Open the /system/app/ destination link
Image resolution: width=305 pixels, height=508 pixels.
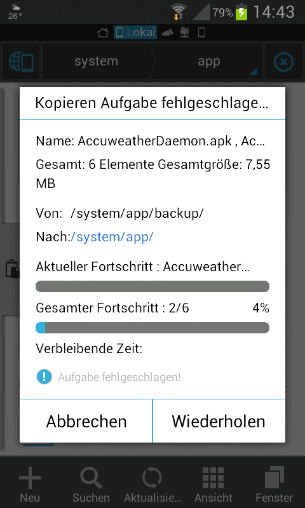pyautogui.click(x=112, y=237)
